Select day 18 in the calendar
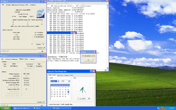 [x=68, y=92]
